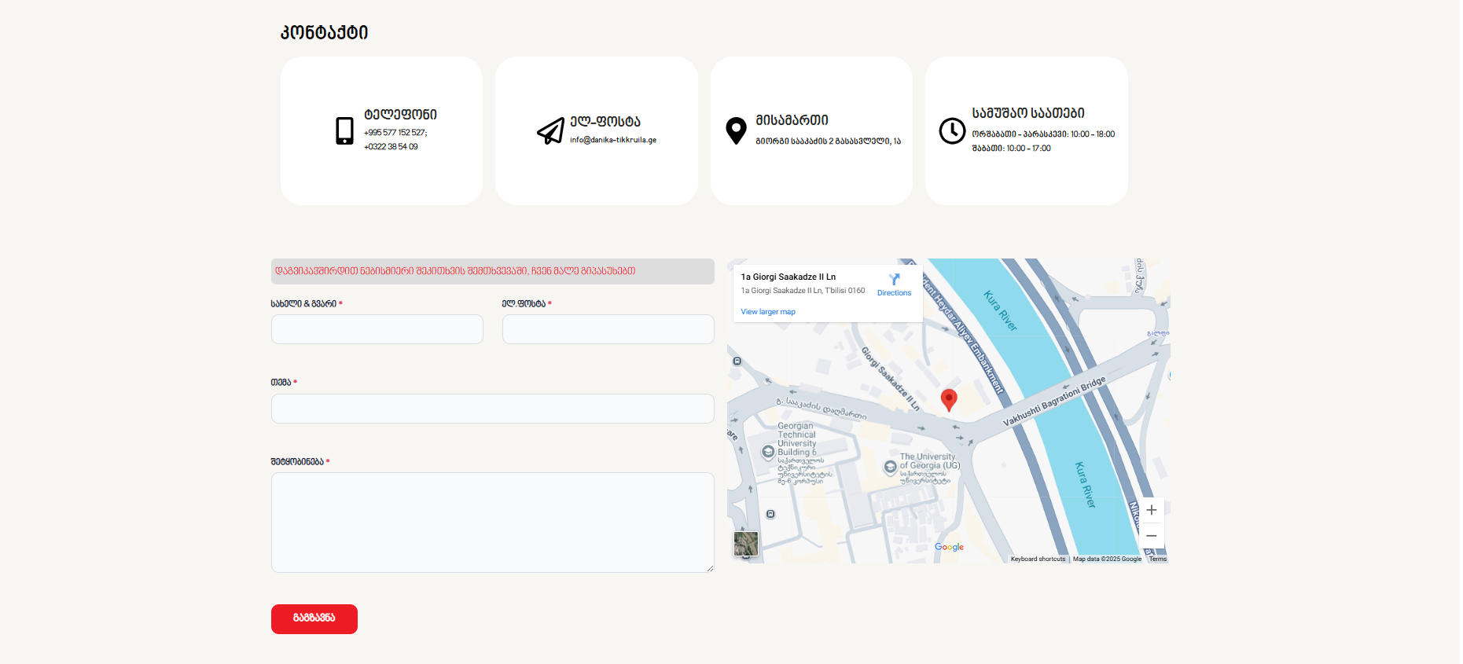Image resolution: width=1463 pixels, height=664 pixels.
Task: Switch map to satellite view thumbnail
Action: click(745, 544)
